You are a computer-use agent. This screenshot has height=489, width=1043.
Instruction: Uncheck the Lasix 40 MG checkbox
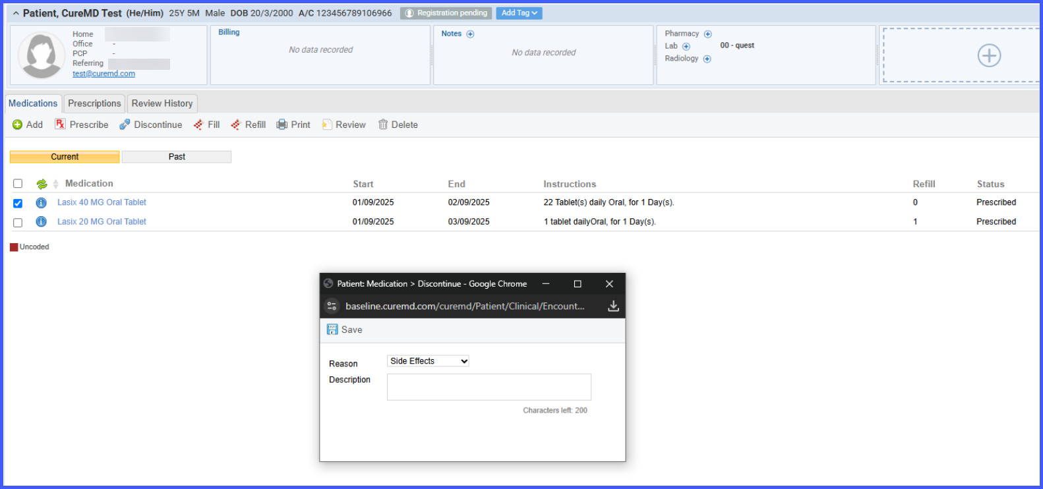click(x=18, y=203)
